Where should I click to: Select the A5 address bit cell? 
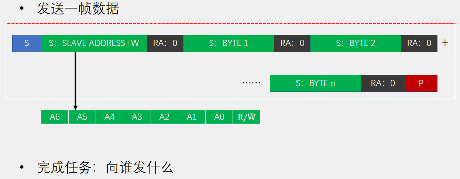(82, 117)
